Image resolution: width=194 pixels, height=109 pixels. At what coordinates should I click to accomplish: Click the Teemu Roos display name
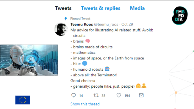[x=82, y=24]
